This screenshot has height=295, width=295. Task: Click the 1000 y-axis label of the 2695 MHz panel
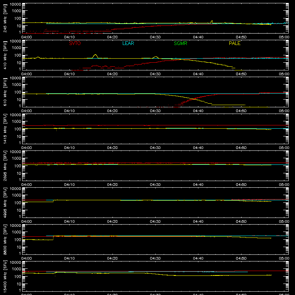pyautogui.click(x=17, y=159)
